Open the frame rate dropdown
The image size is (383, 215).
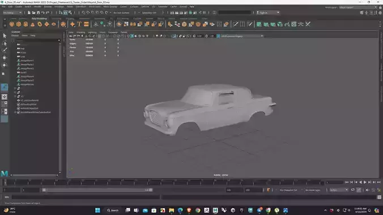click(x=339, y=190)
